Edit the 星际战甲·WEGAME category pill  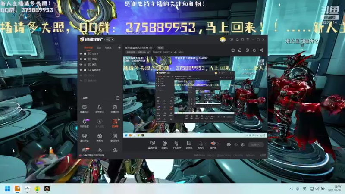pyautogui.click(x=138, y=52)
